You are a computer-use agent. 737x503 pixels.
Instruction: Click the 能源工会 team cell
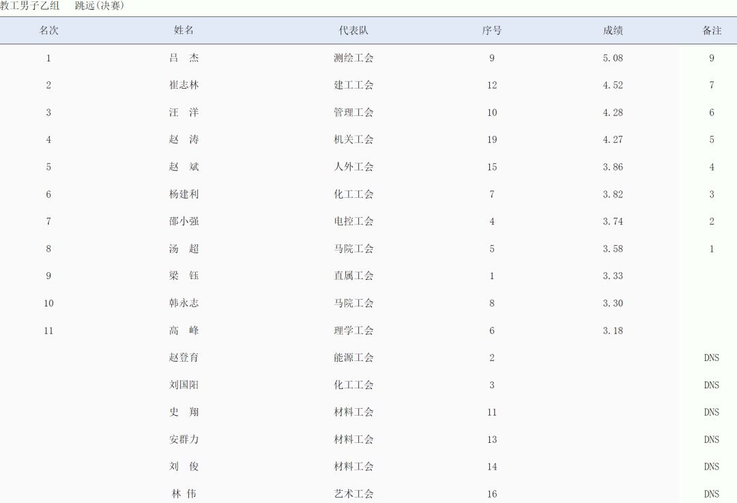(x=353, y=358)
